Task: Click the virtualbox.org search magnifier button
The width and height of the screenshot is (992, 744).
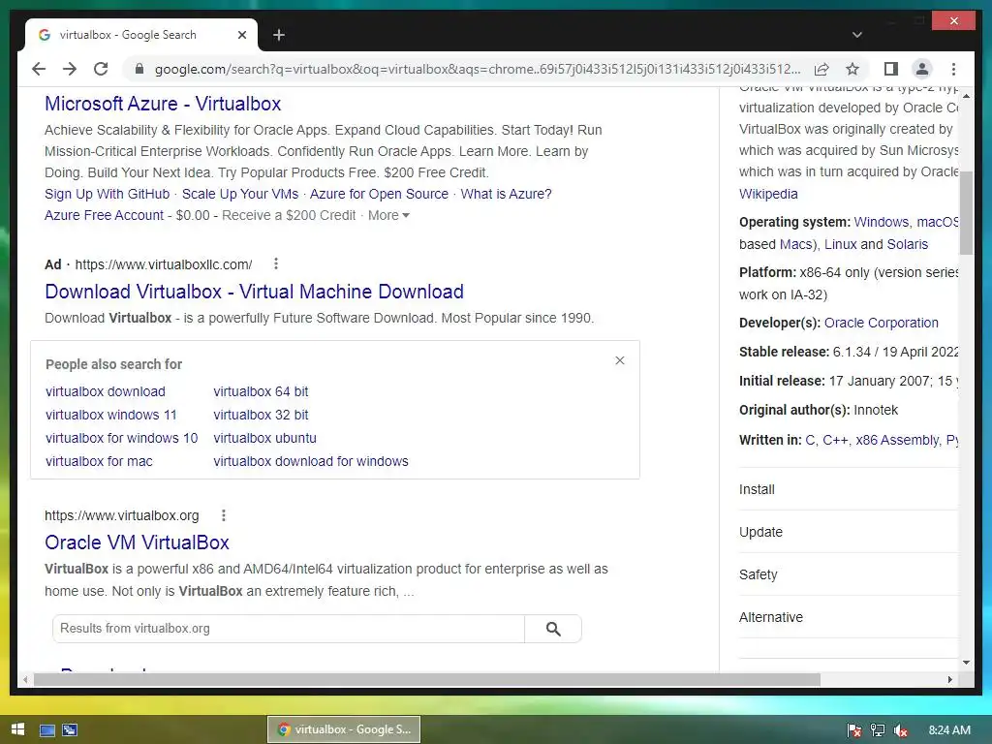Action: pyautogui.click(x=553, y=629)
